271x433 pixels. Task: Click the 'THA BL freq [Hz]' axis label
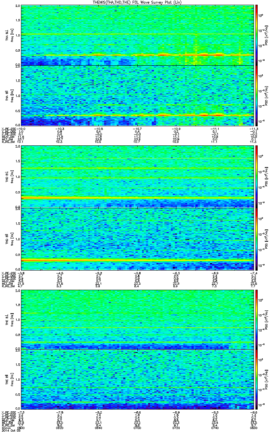click(x=9, y=35)
